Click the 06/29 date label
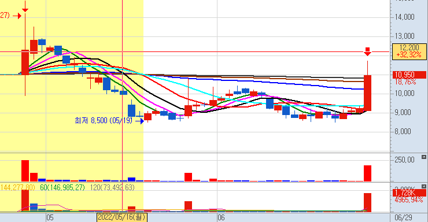This screenshot has height=222, width=428. 403,217
